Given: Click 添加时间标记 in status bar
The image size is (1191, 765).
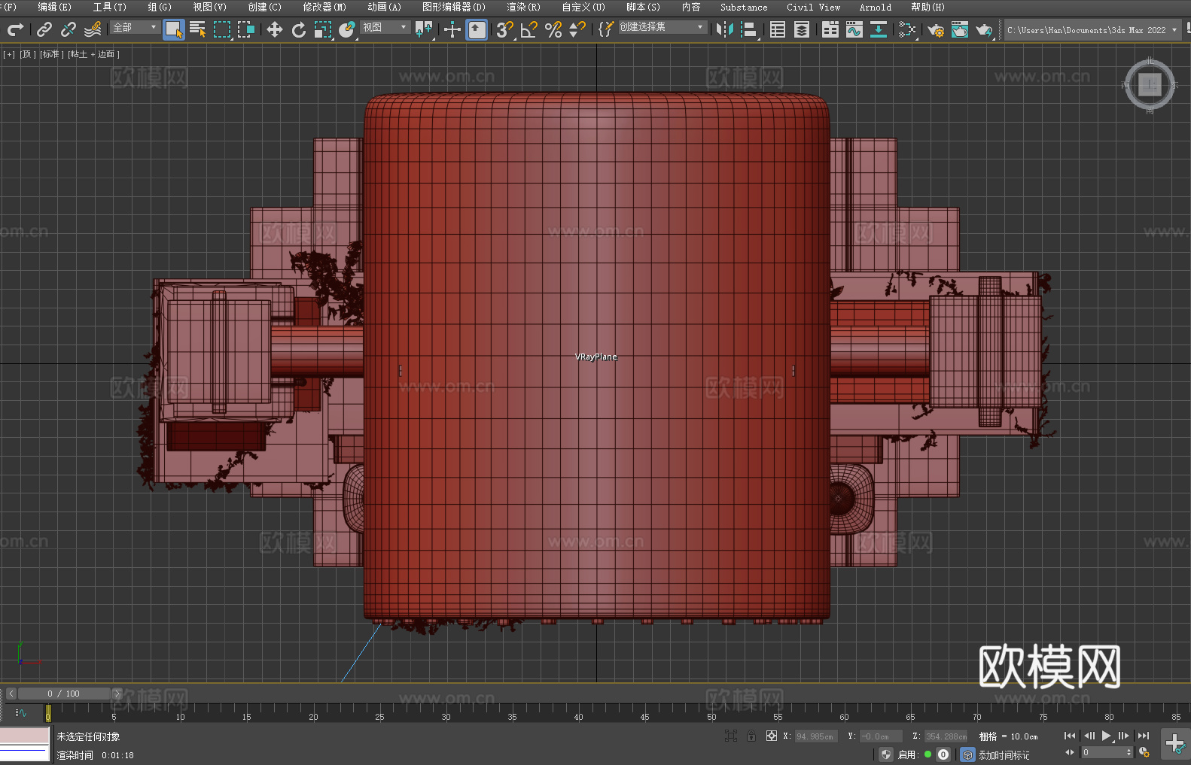Looking at the screenshot, I should [x=1004, y=755].
